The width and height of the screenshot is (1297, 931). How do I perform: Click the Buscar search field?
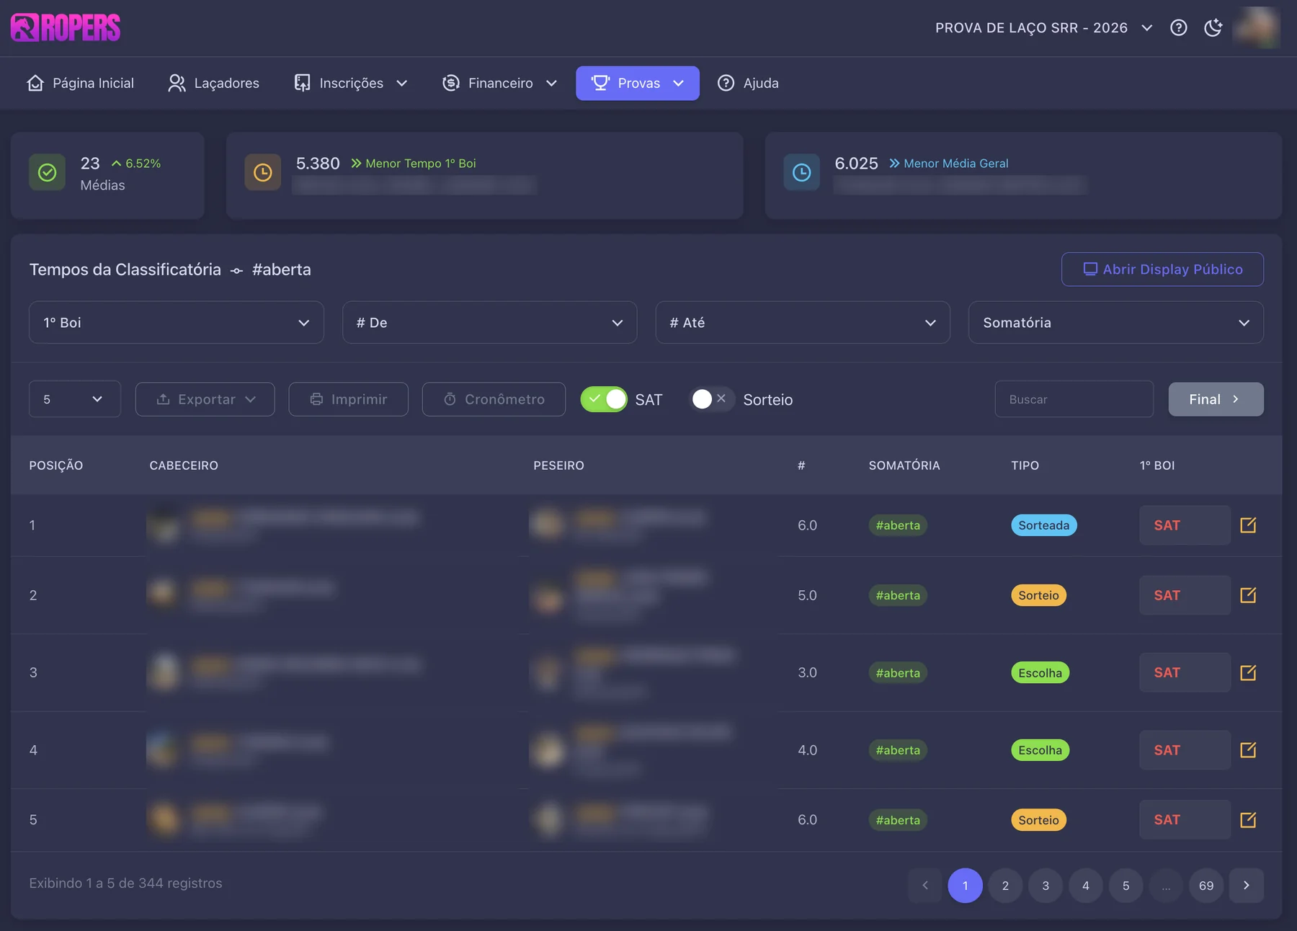[x=1074, y=398]
